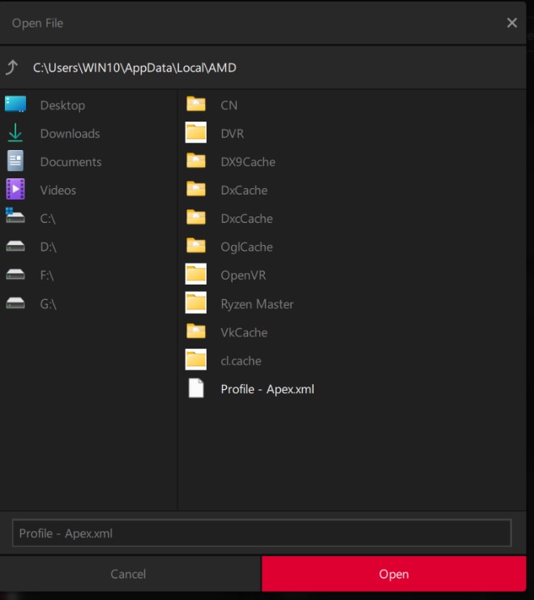
Task: Select the F:\ drive label
Action: click(x=47, y=275)
